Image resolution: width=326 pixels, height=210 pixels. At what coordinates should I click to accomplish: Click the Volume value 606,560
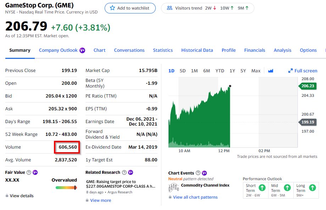pyautogui.click(x=68, y=147)
